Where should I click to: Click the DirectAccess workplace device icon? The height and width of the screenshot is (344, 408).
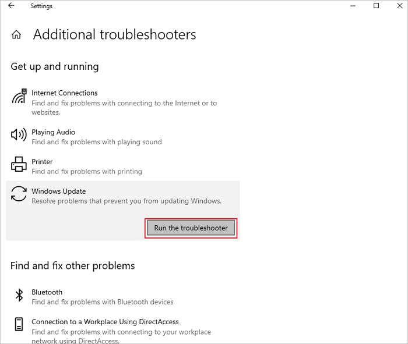tap(19, 325)
